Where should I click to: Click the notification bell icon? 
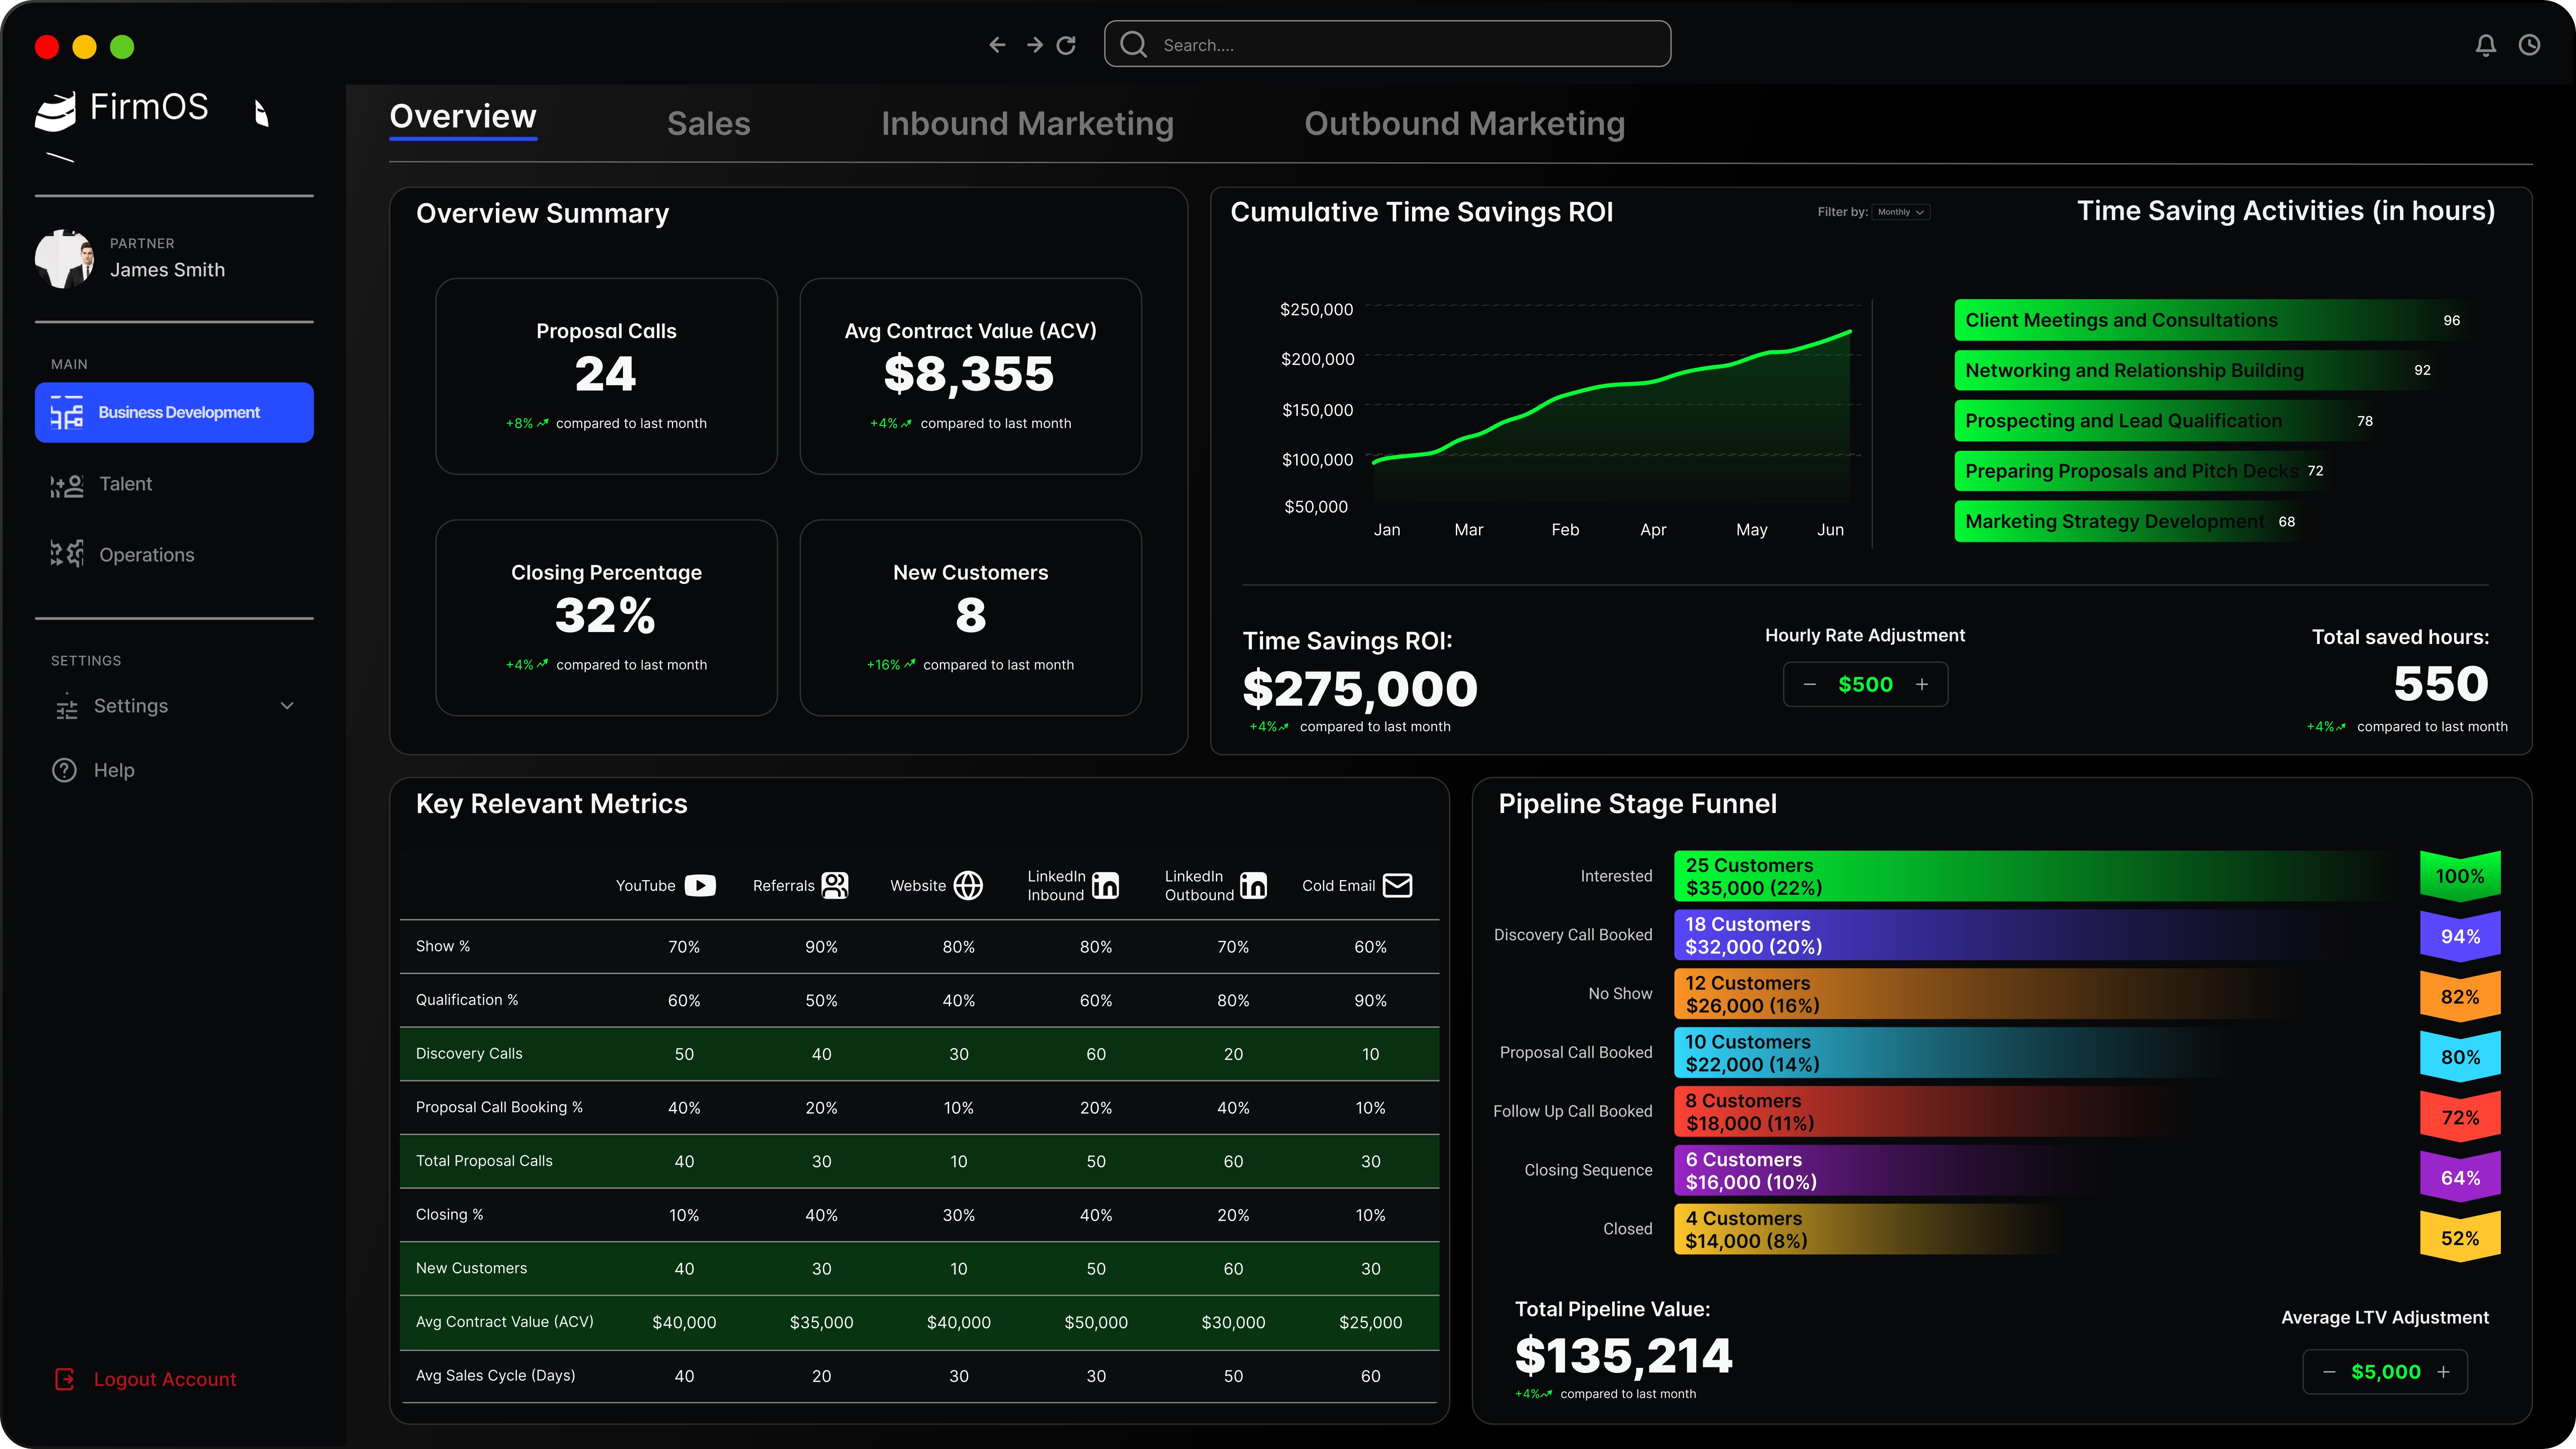pos(2485,45)
